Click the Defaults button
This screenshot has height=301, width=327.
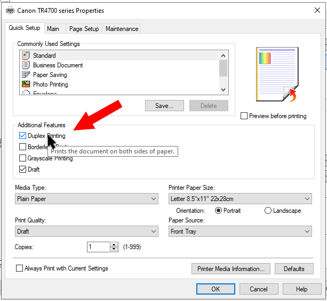294,268
